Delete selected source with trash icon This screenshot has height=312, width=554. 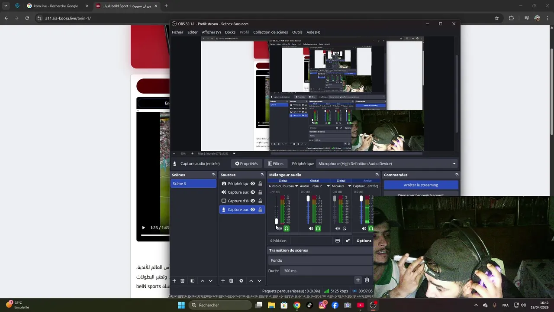pyautogui.click(x=231, y=281)
